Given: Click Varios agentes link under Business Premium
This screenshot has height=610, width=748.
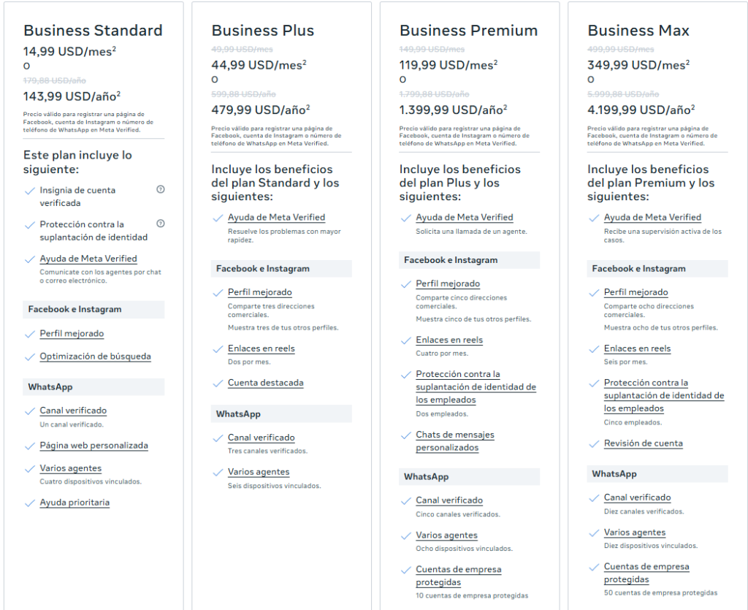Looking at the screenshot, I should tap(446, 535).
